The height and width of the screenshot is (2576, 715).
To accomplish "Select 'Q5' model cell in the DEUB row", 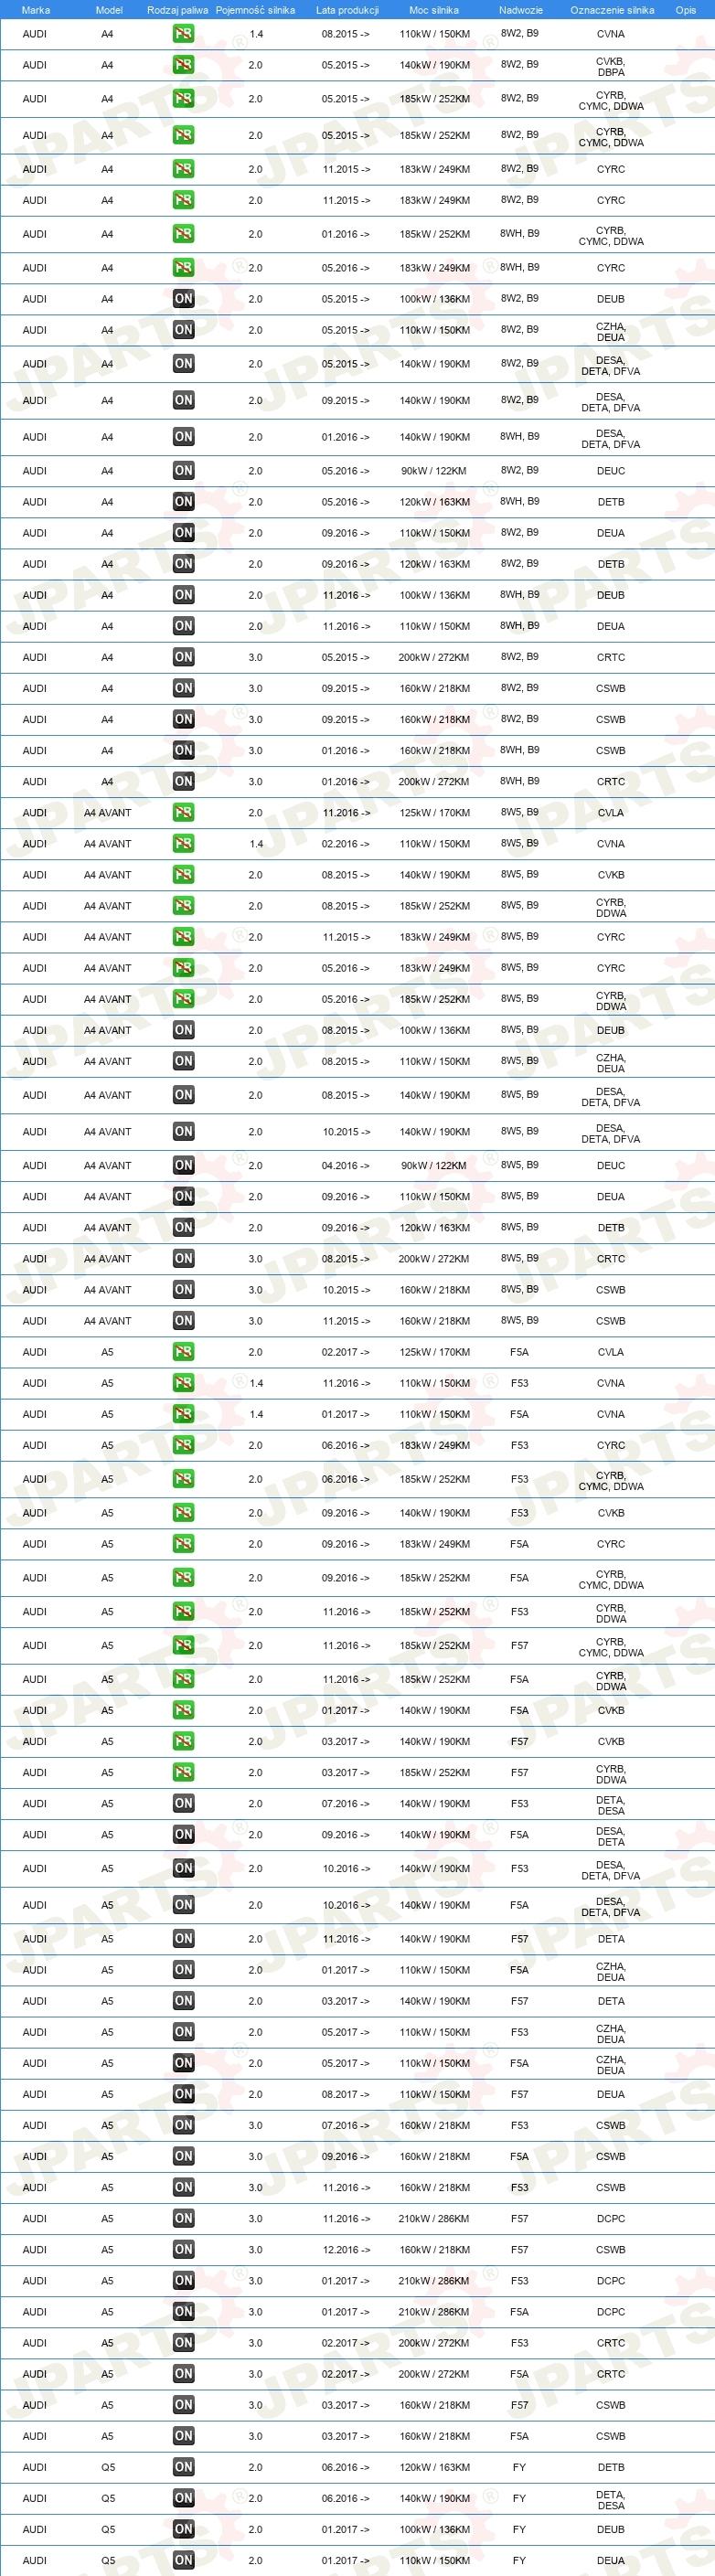I will click(x=108, y=2529).
